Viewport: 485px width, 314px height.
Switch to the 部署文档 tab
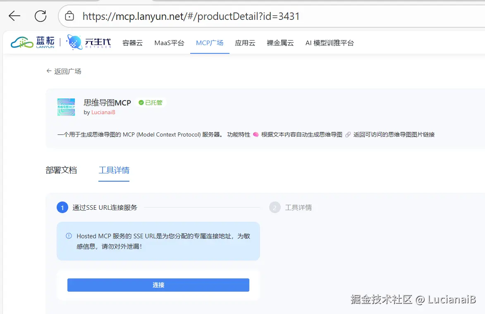[x=61, y=170]
